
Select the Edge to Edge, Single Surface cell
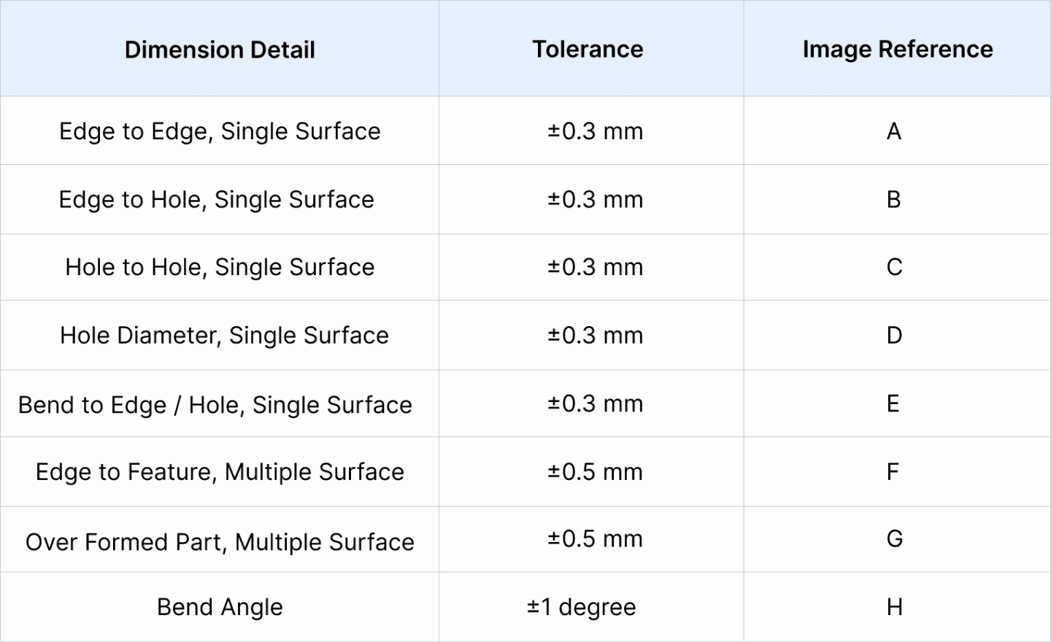(220, 131)
